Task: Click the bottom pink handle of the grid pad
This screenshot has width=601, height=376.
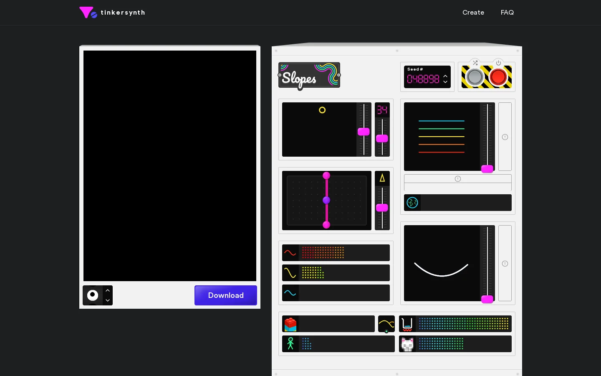Action: (326, 225)
